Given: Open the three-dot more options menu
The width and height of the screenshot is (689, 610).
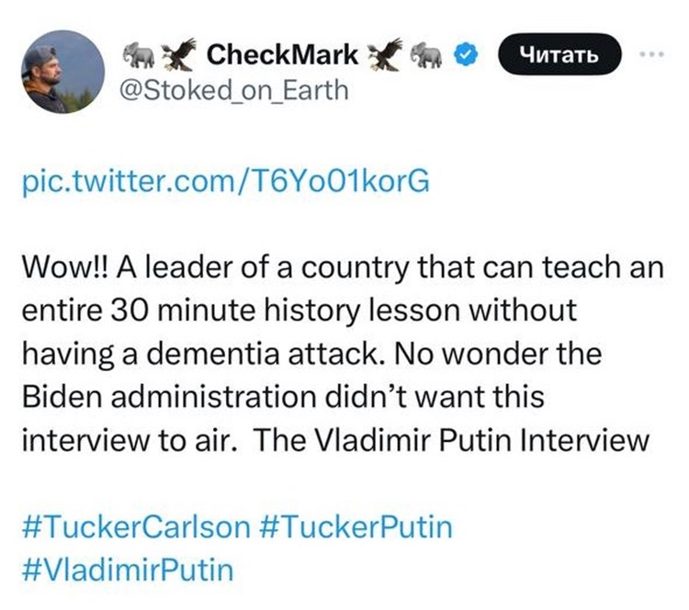Looking at the screenshot, I should coord(652,55).
